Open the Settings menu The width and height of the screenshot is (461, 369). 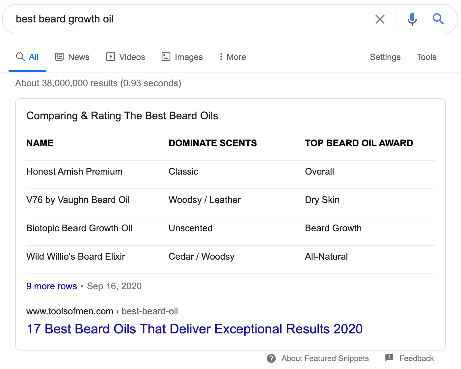385,57
